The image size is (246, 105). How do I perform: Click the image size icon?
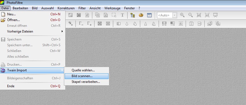pos(98,15)
